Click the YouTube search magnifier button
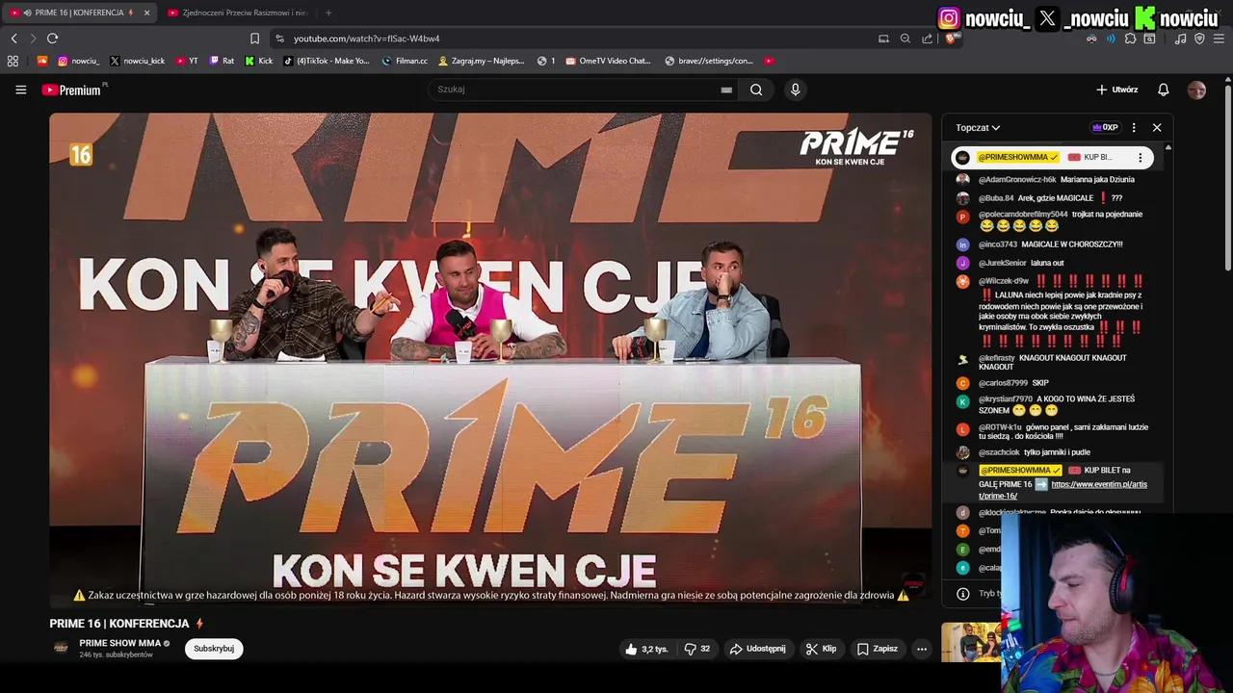This screenshot has height=693, width=1233. (x=756, y=90)
